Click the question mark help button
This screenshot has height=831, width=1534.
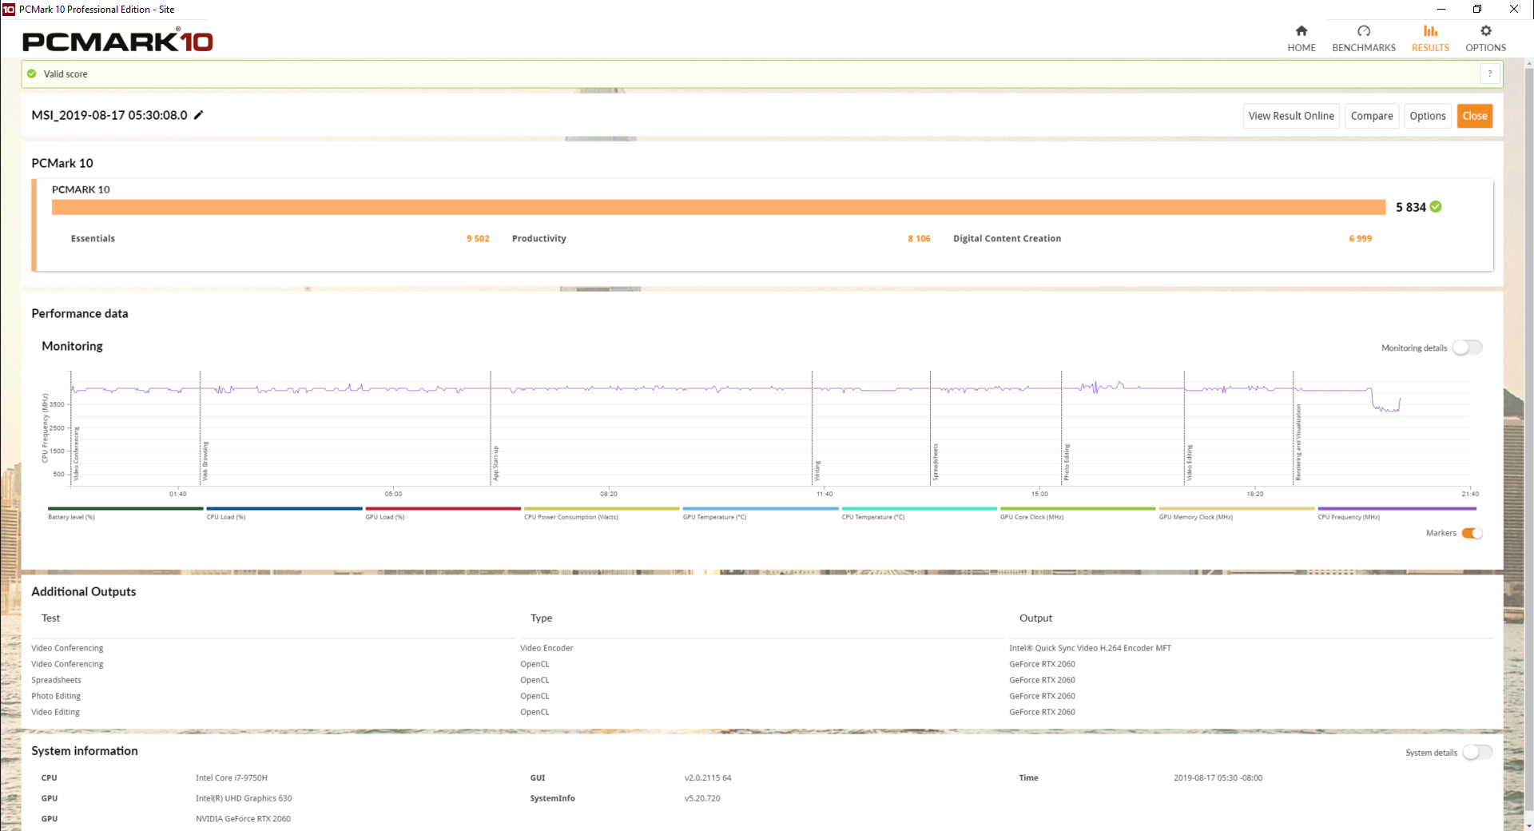click(x=1489, y=74)
